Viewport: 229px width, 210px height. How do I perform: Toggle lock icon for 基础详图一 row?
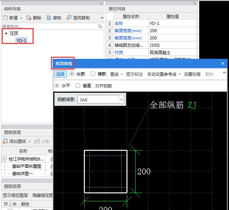52,174
